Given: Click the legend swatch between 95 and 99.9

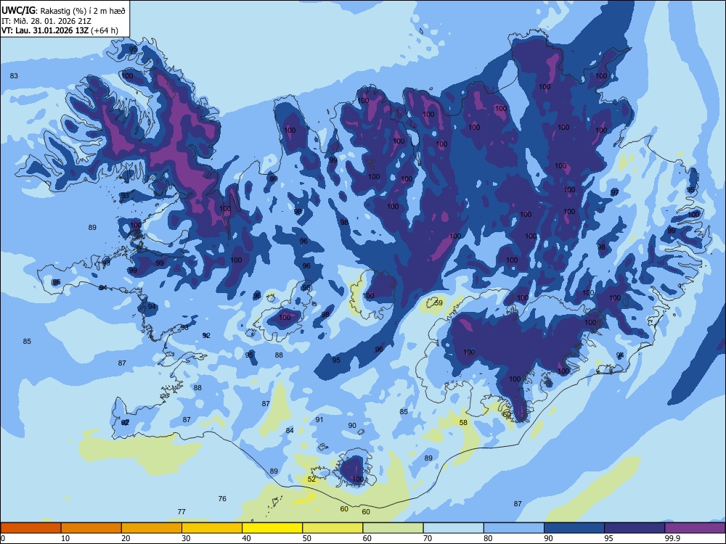Looking at the screenshot, I should 635,528.
